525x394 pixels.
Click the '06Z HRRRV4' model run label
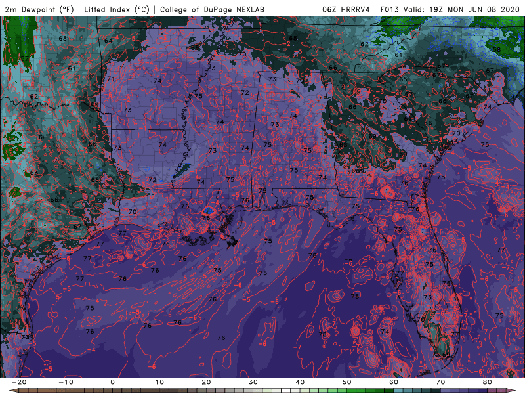click(346, 9)
